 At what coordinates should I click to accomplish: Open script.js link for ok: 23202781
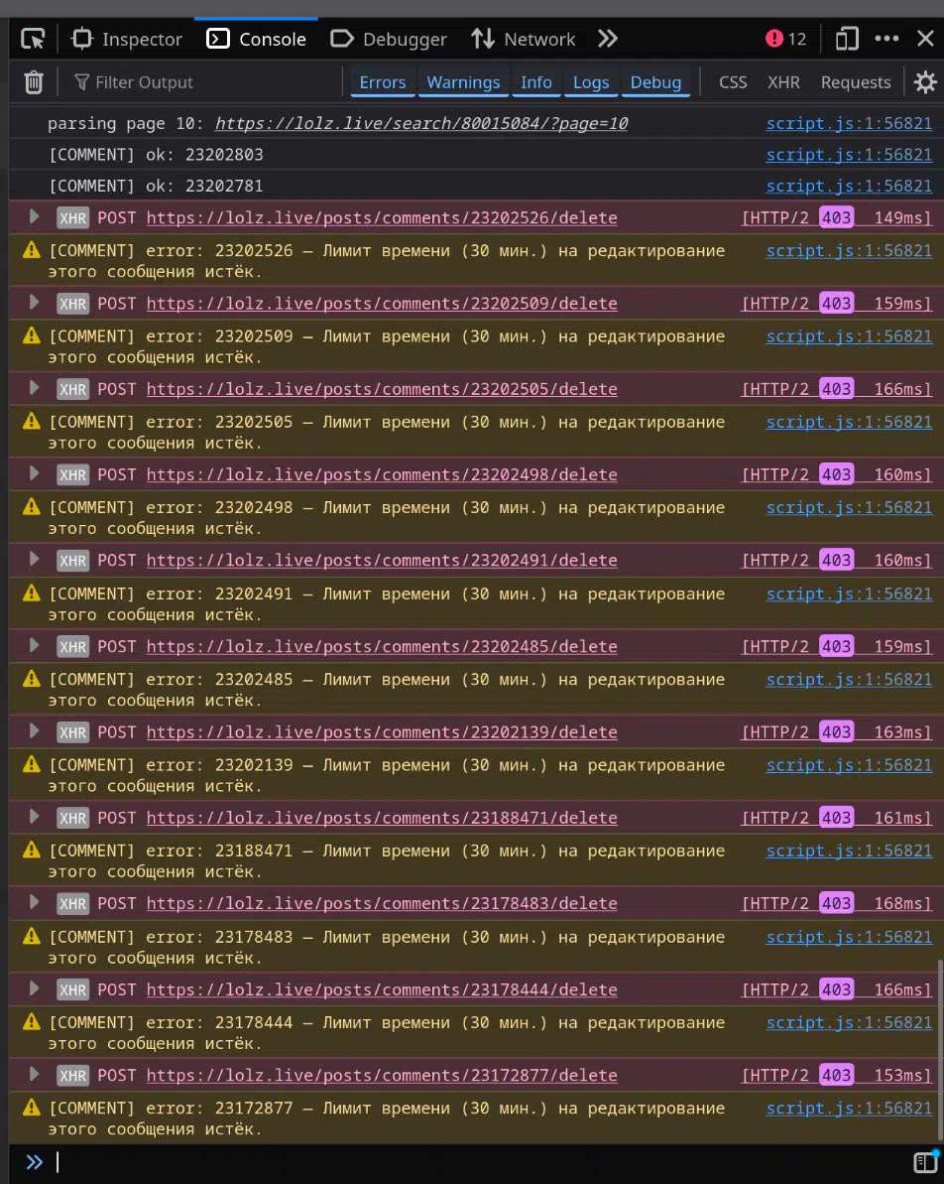[x=849, y=186]
